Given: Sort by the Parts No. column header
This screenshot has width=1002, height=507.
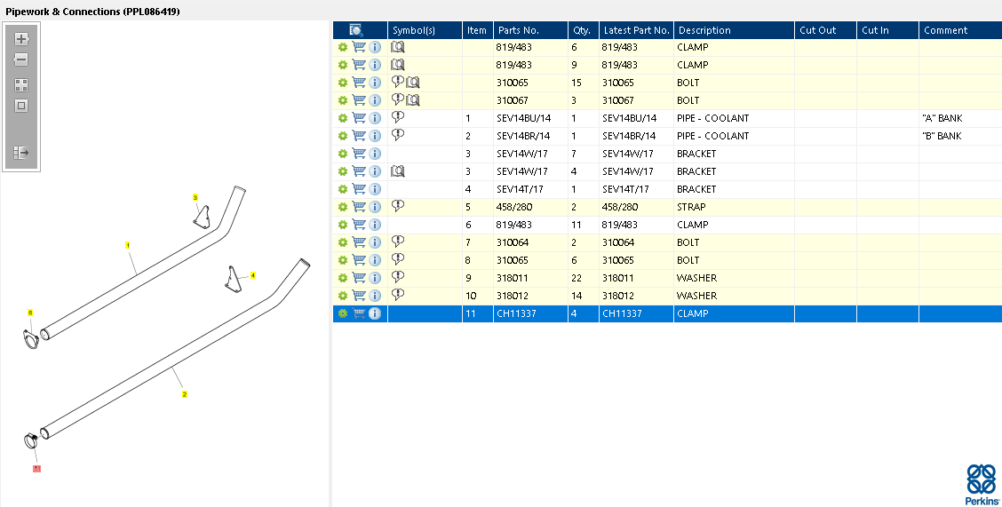Looking at the screenshot, I should pos(519,30).
